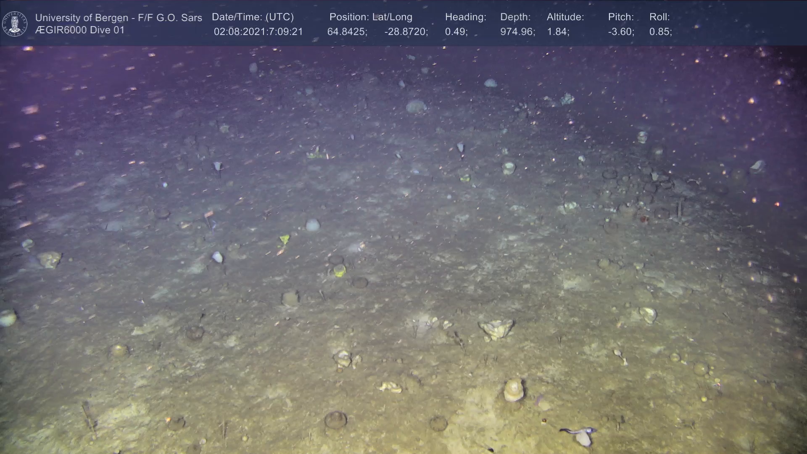Click the 'Position: Lat/Long' label
Image resolution: width=807 pixels, height=454 pixels.
point(371,17)
